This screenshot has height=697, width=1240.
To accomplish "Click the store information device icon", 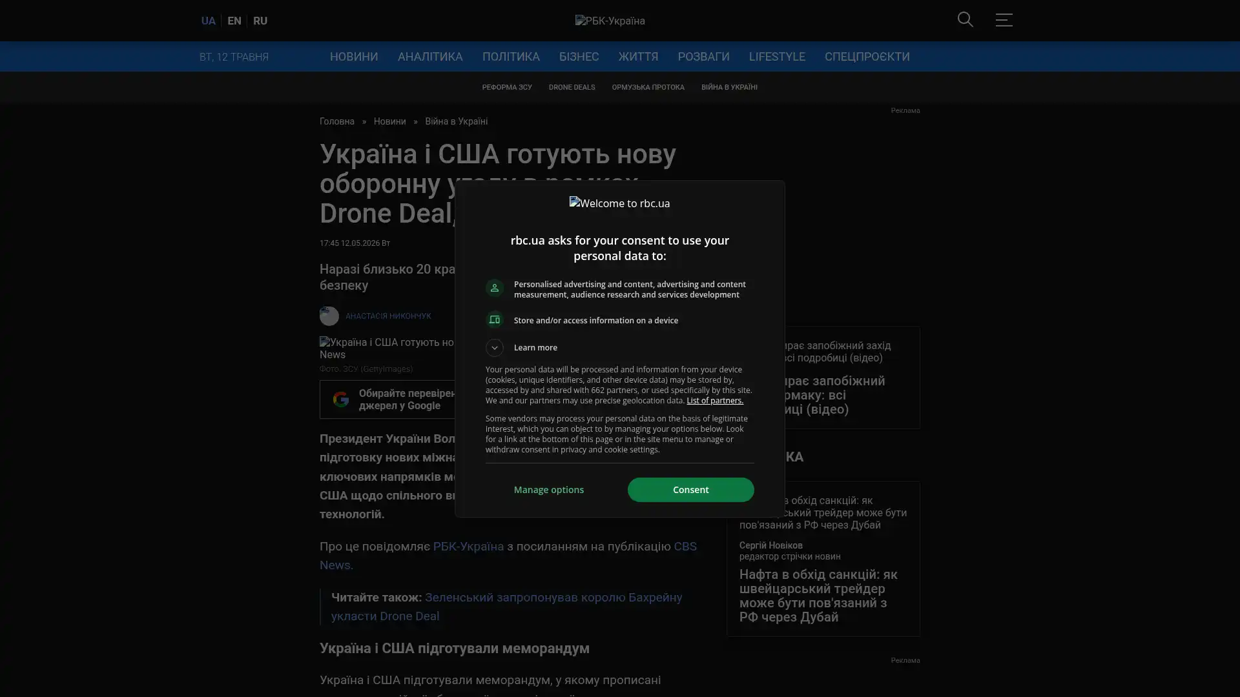I will (495, 320).
